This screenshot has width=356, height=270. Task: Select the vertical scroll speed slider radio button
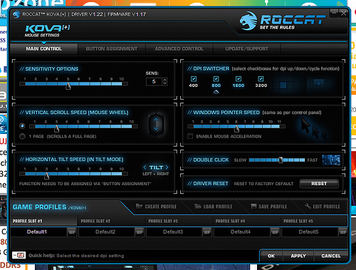click(22, 126)
